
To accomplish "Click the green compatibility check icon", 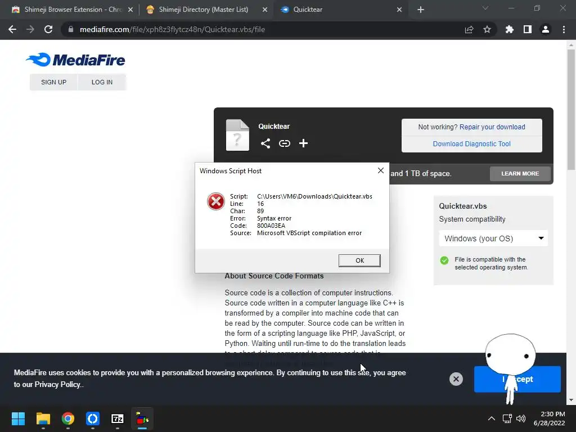I will (444, 260).
